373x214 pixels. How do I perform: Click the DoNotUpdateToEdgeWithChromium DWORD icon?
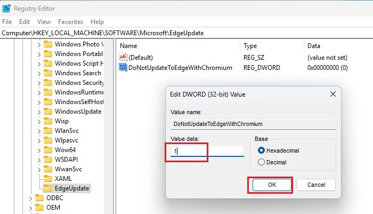point(123,67)
